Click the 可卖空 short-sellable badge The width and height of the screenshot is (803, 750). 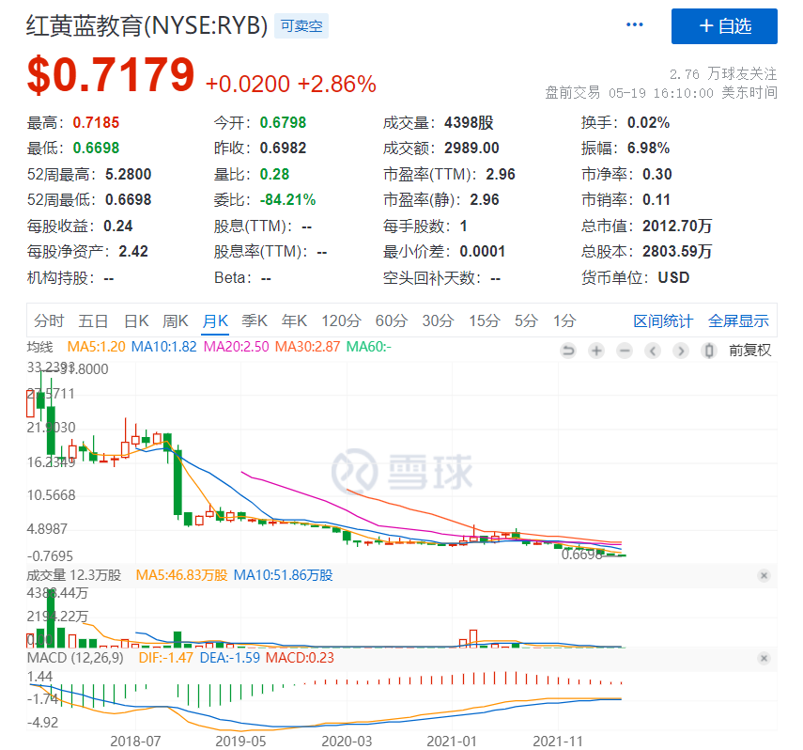click(301, 26)
